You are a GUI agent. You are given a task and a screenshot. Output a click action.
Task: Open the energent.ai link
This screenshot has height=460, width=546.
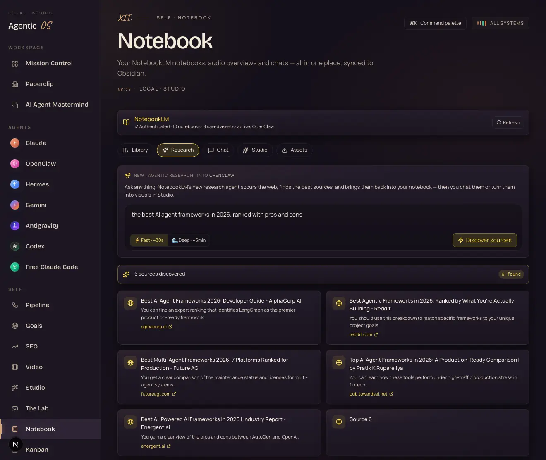pos(156,446)
